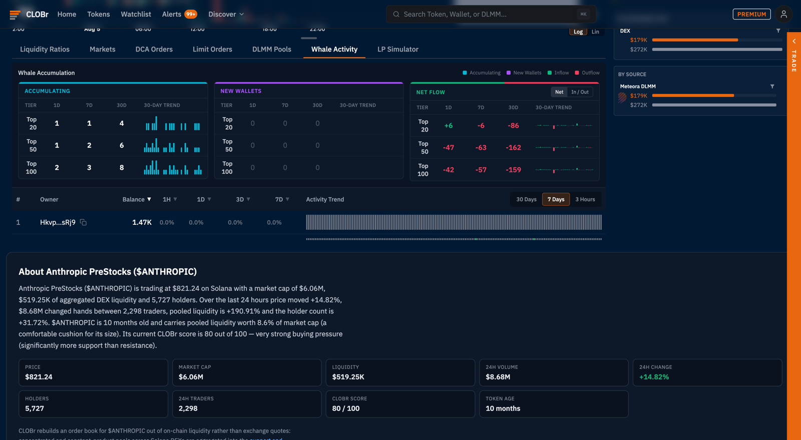801x440 pixels.
Task: Click in the Search Token, Wallet, or DLMM field
Action: coord(491,14)
